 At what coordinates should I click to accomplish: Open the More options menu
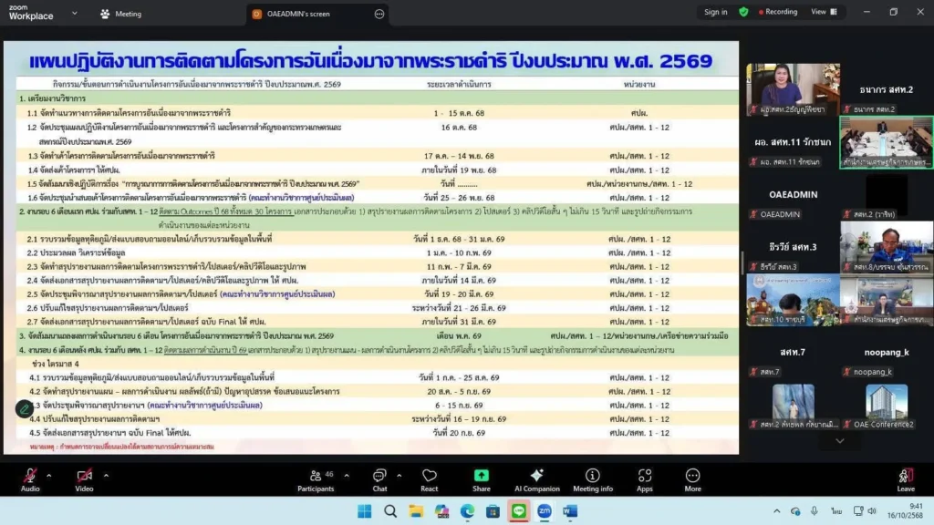coord(692,479)
